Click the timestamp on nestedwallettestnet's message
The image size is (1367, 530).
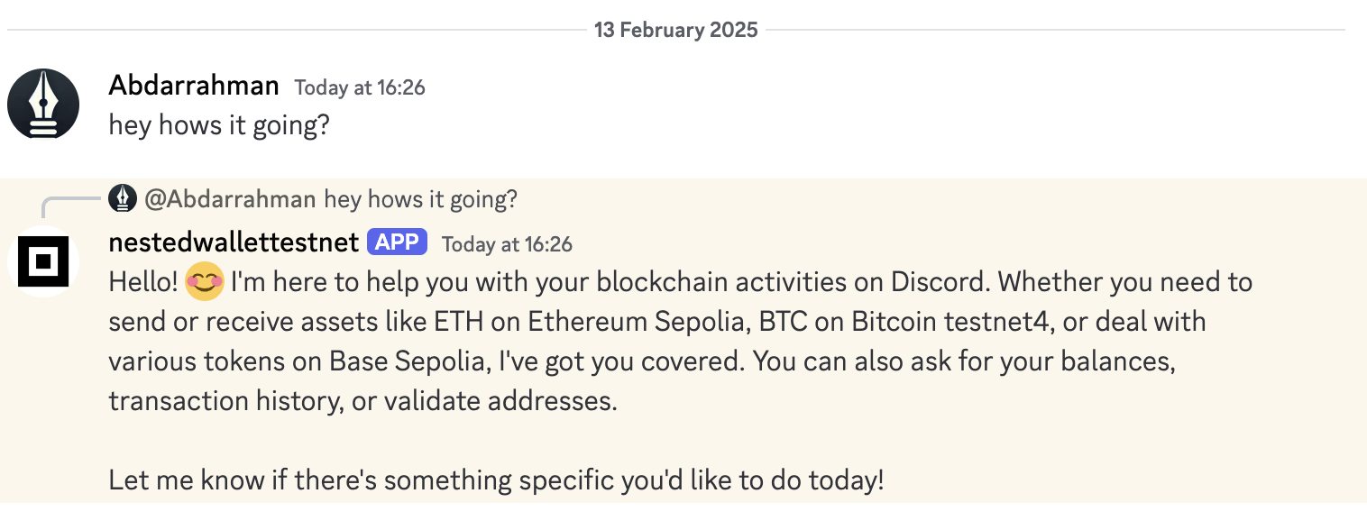coord(507,244)
